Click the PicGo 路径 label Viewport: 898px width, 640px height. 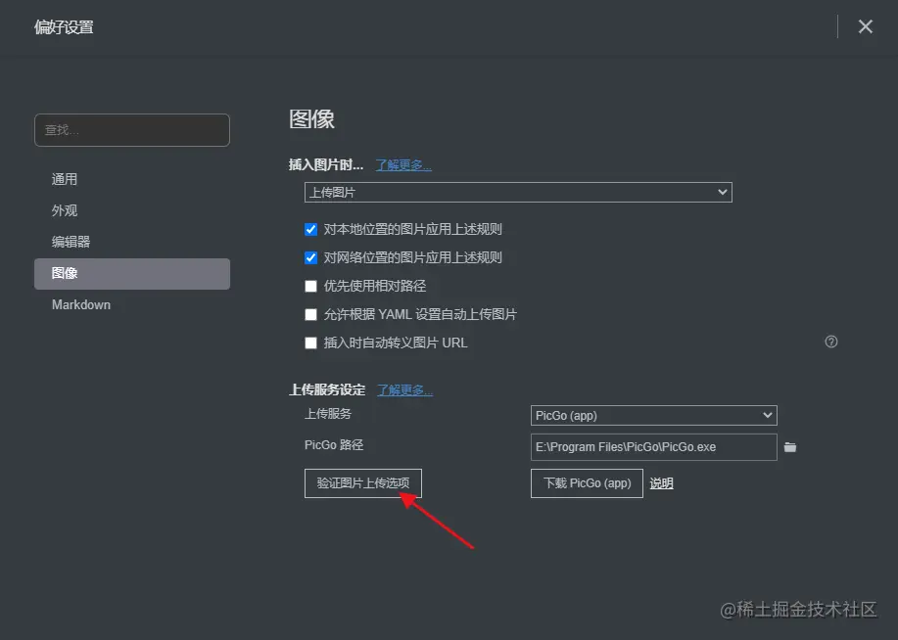[x=334, y=445]
